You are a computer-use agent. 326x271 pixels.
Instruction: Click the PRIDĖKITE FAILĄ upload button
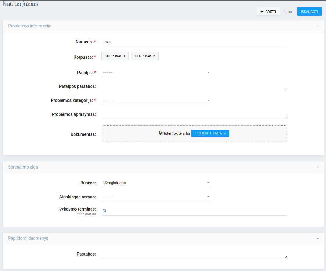tap(210, 133)
